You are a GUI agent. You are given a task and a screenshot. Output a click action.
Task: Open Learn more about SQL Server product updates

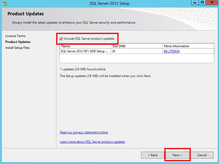pyautogui.click(x=92, y=142)
